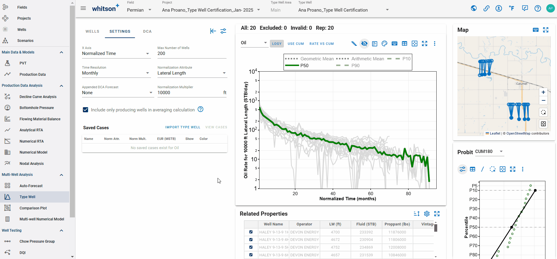The image size is (557, 259).
Task: Open the Field Permian dropdown
Action: [x=139, y=10]
